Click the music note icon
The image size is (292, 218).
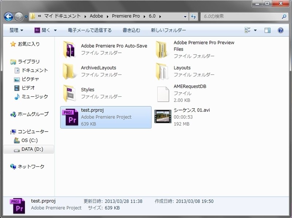tap(17, 97)
